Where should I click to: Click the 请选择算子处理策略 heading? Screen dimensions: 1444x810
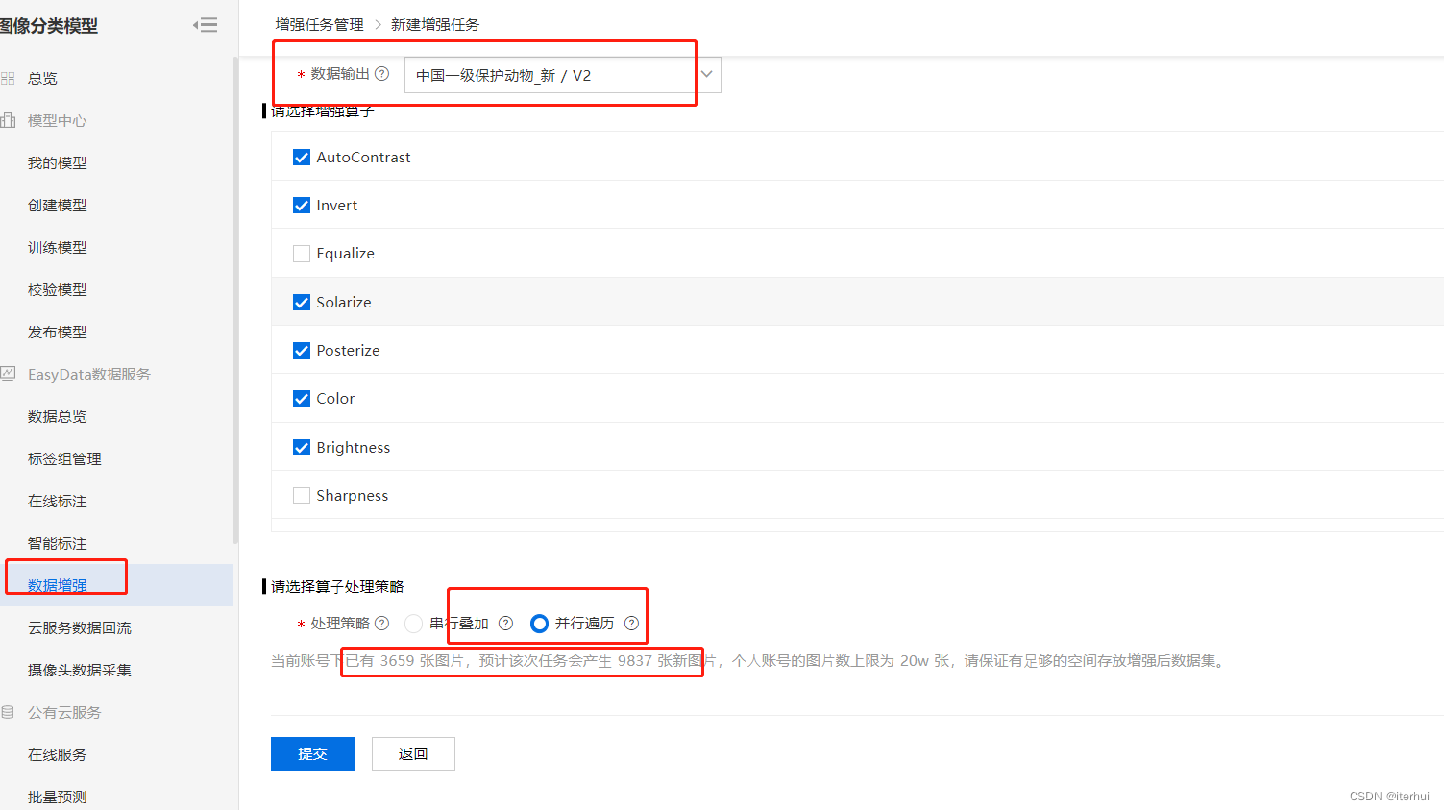click(x=337, y=586)
